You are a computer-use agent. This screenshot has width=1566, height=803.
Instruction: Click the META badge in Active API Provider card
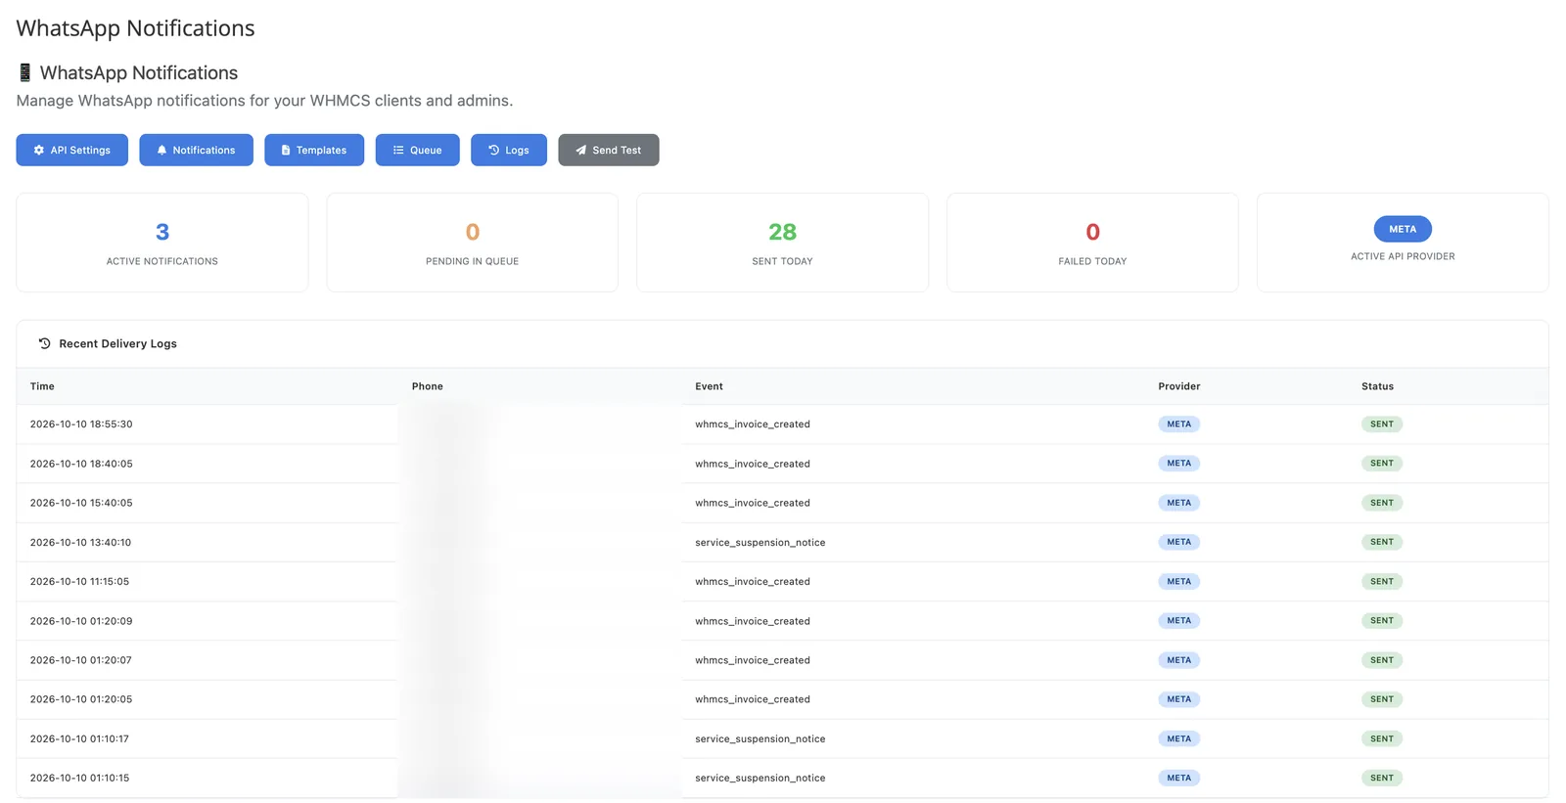coord(1403,229)
